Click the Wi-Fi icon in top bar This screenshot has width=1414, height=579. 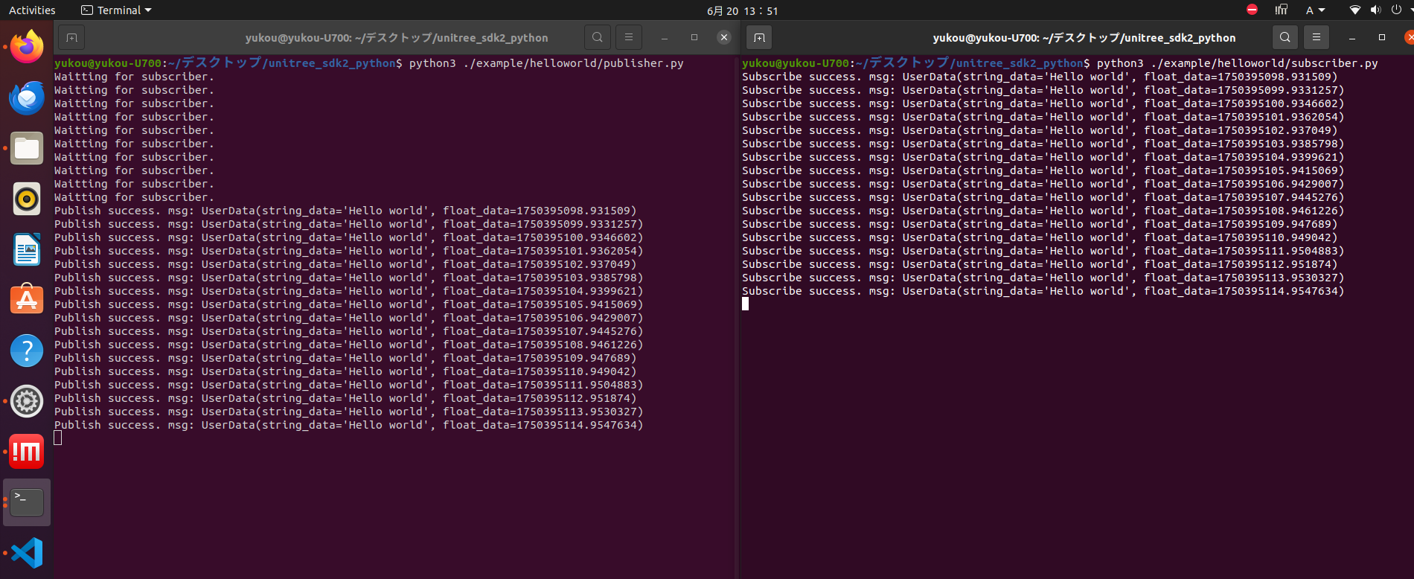click(x=1354, y=10)
